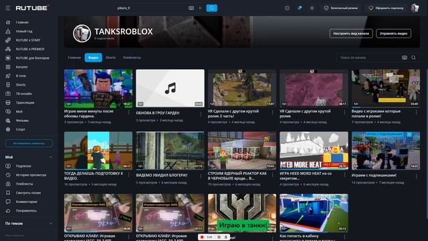Image resolution: width=428 pixels, height=241 pixels.
Task: Click the outlined button below Спорт in the sidebar
Action: click(x=29, y=143)
